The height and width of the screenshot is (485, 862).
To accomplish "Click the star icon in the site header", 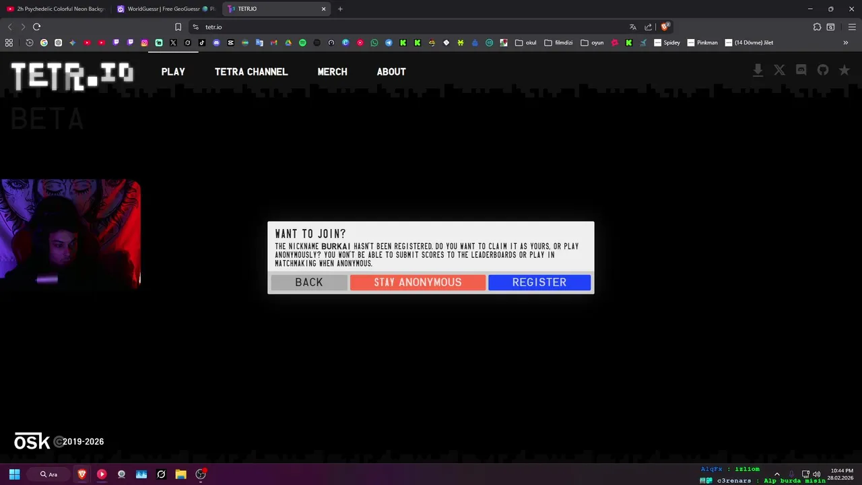I will [844, 70].
